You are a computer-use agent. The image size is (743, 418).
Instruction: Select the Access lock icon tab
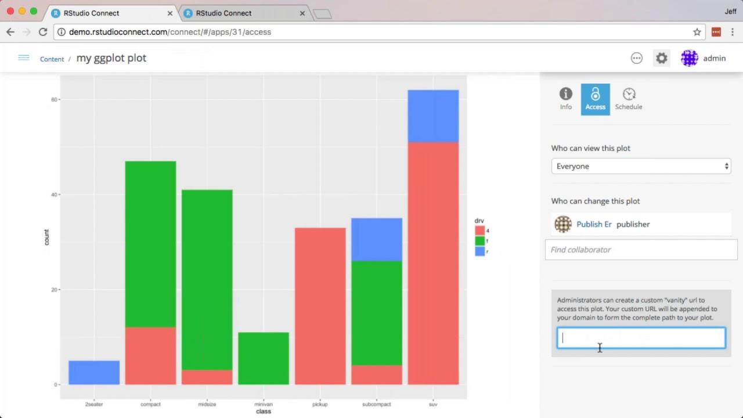click(x=595, y=99)
